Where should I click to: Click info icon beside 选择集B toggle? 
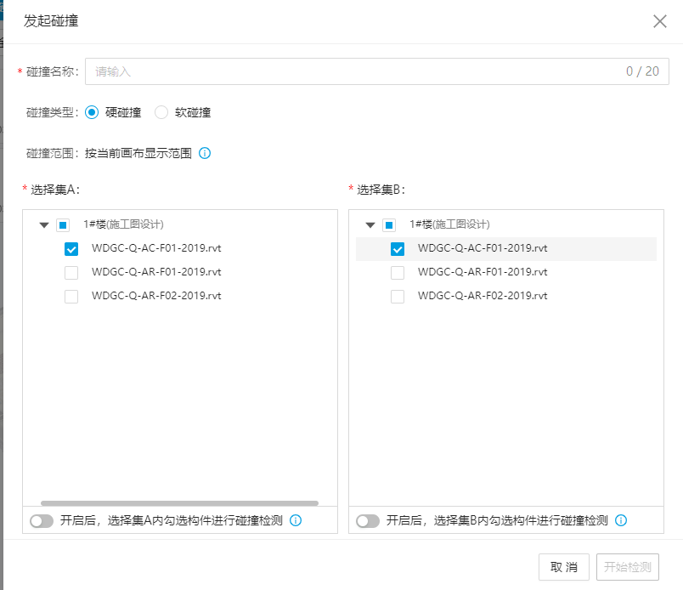click(621, 520)
